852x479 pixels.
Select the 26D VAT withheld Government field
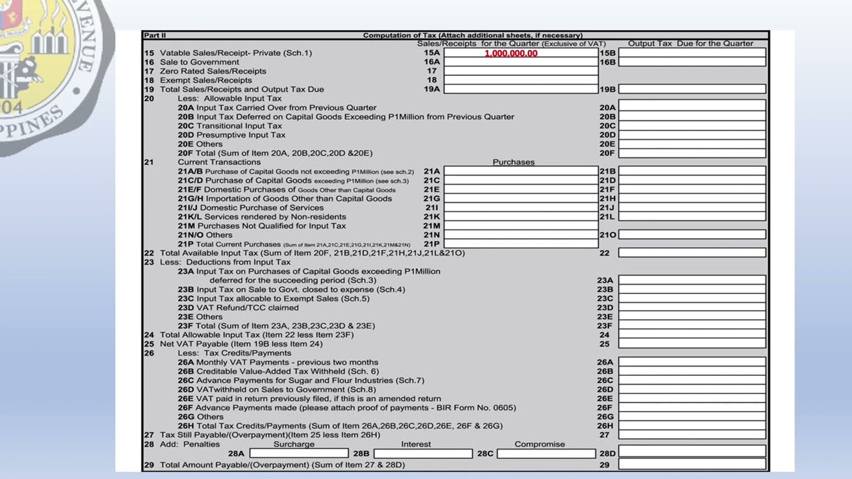click(x=692, y=389)
